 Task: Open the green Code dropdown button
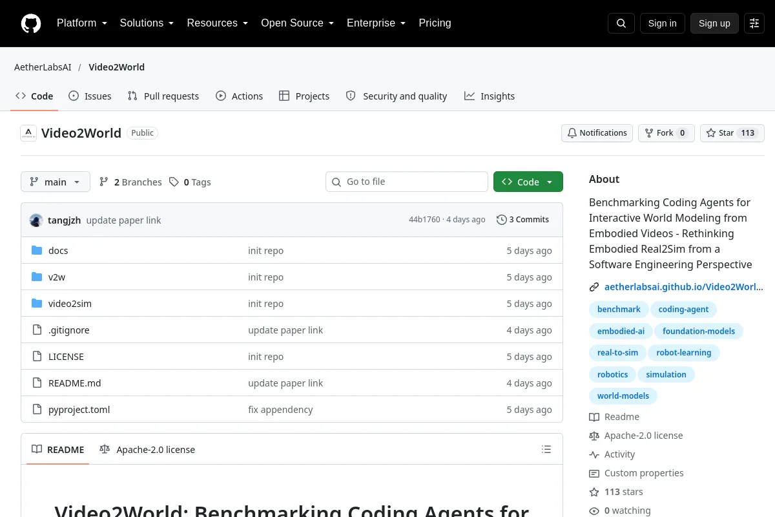click(x=528, y=182)
